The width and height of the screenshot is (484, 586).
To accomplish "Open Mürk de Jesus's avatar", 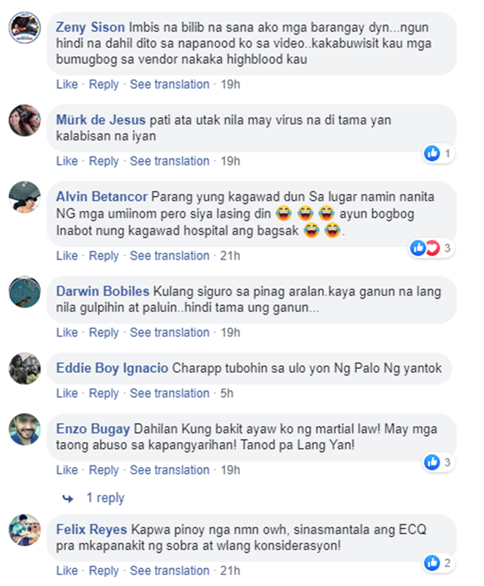I will coord(25,120).
